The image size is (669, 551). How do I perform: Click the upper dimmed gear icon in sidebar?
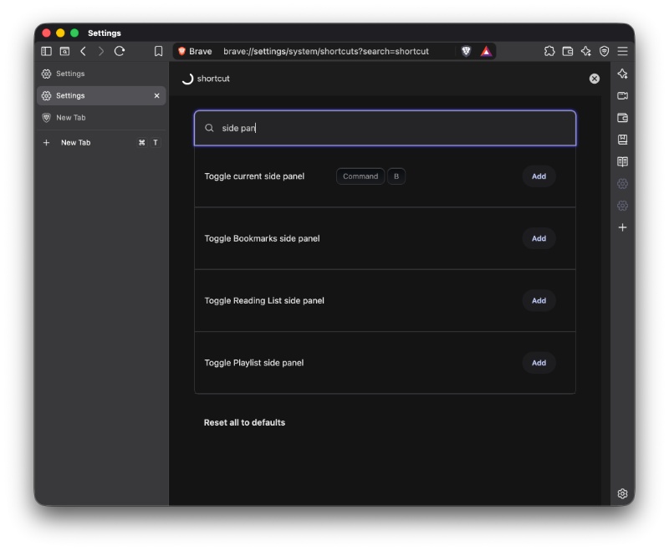pyautogui.click(x=622, y=184)
